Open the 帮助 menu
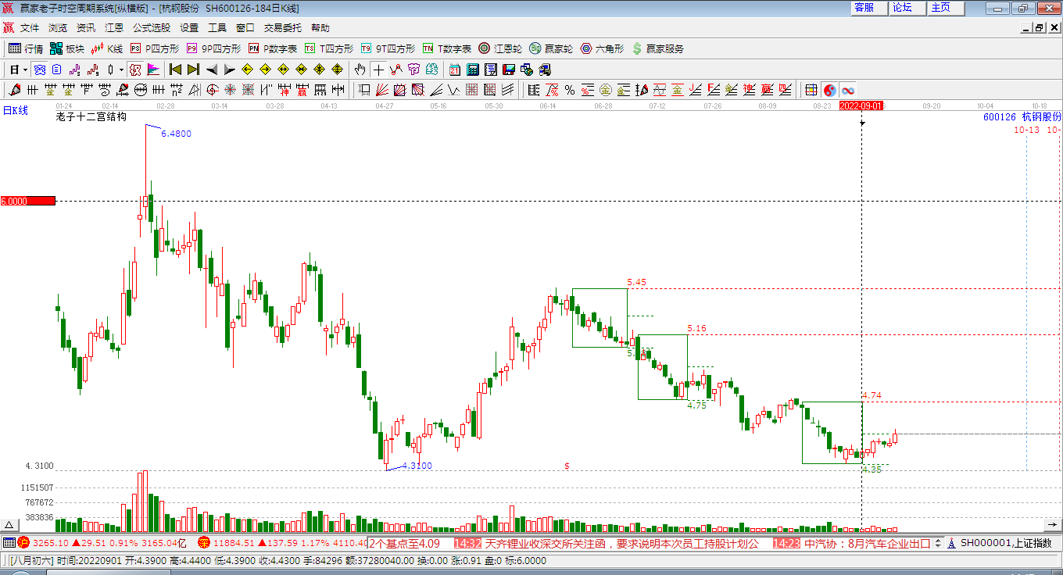 coord(320,27)
